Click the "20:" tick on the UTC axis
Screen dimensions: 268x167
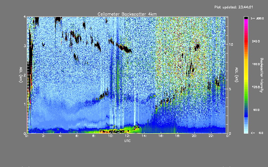coord(194,136)
